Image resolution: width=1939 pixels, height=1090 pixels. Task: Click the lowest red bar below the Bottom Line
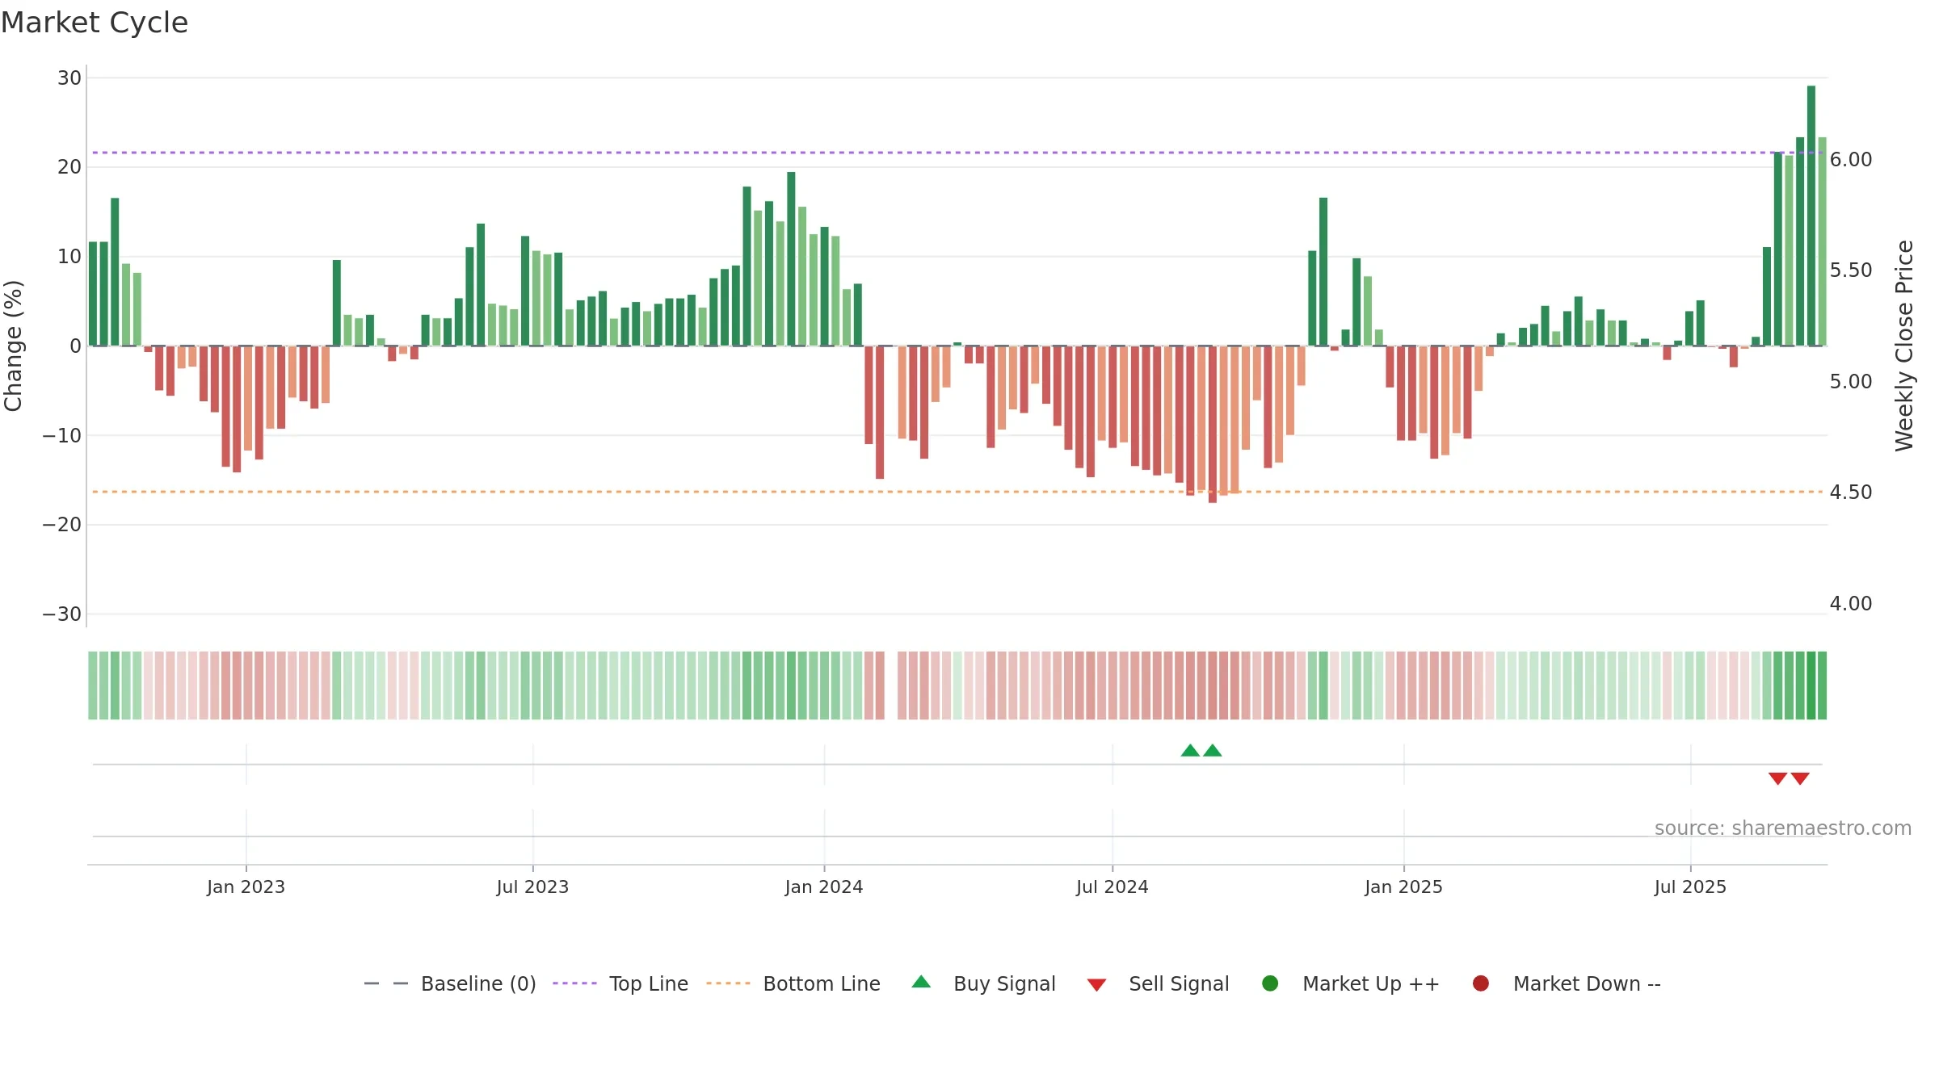[1213, 424]
